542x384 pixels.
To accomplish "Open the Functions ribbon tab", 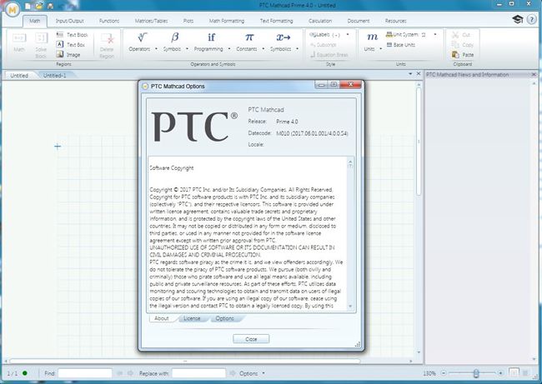I will click(x=109, y=21).
